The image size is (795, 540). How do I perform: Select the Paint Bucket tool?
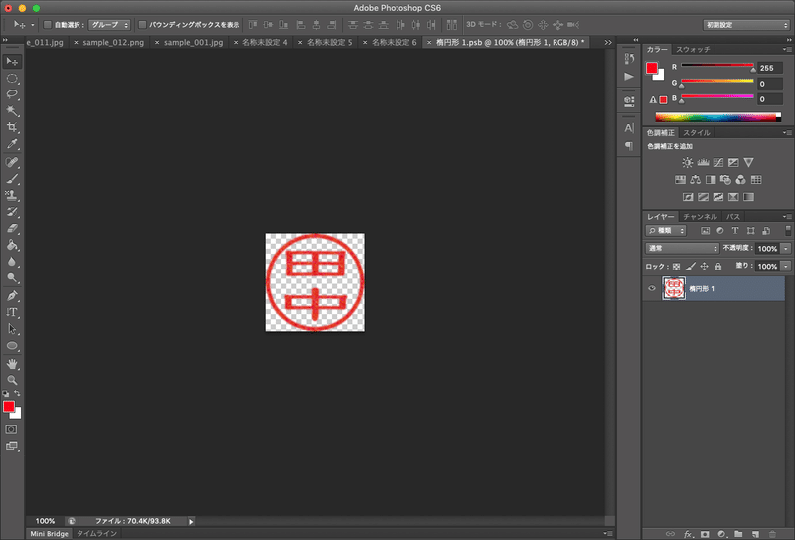tap(12, 245)
